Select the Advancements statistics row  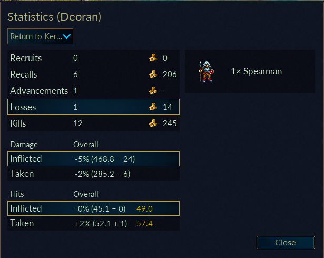[x=93, y=90]
